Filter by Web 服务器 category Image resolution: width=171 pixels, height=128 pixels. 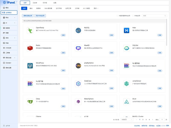coord(48,8)
